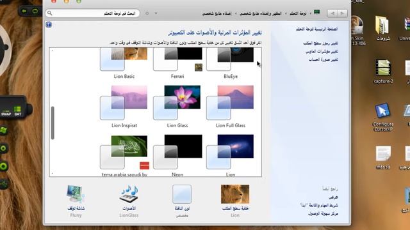The image size is (410, 230).
Task: Focus the Control Panel search field
Action: [x=92, y=13]
